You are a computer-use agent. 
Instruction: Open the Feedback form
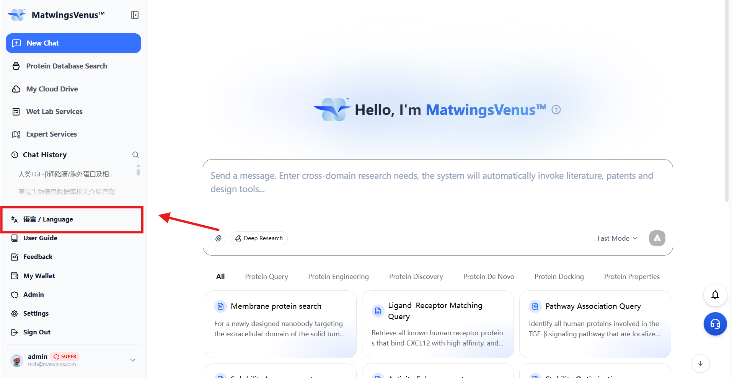(38, 257)
